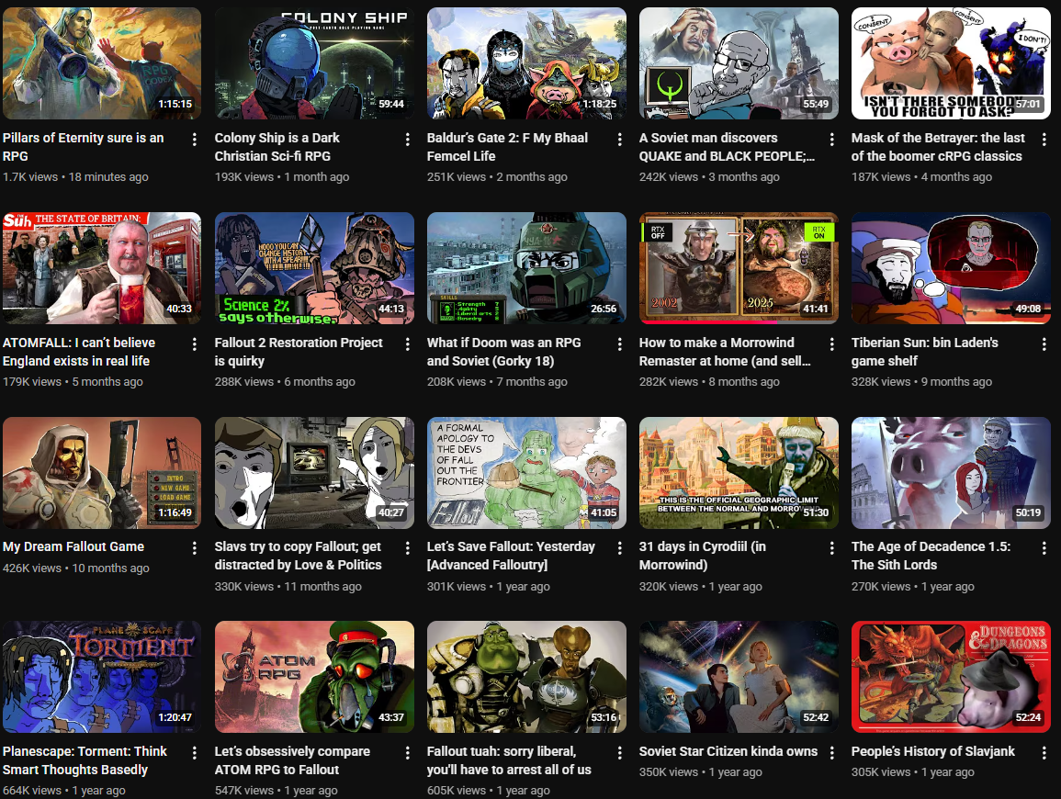Play the 31 days in Cyrodiil thumbnail
1061x799 pixels.
(x=739, y=473)
